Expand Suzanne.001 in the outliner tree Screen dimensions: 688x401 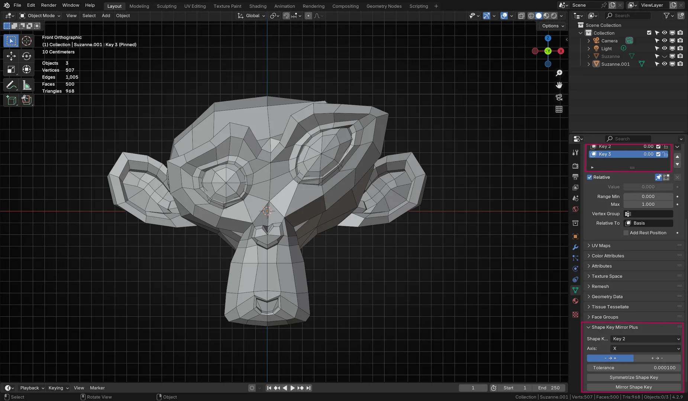pos(588,64)
